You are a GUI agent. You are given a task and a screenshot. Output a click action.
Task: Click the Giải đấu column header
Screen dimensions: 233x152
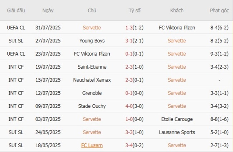click(16, 10)
